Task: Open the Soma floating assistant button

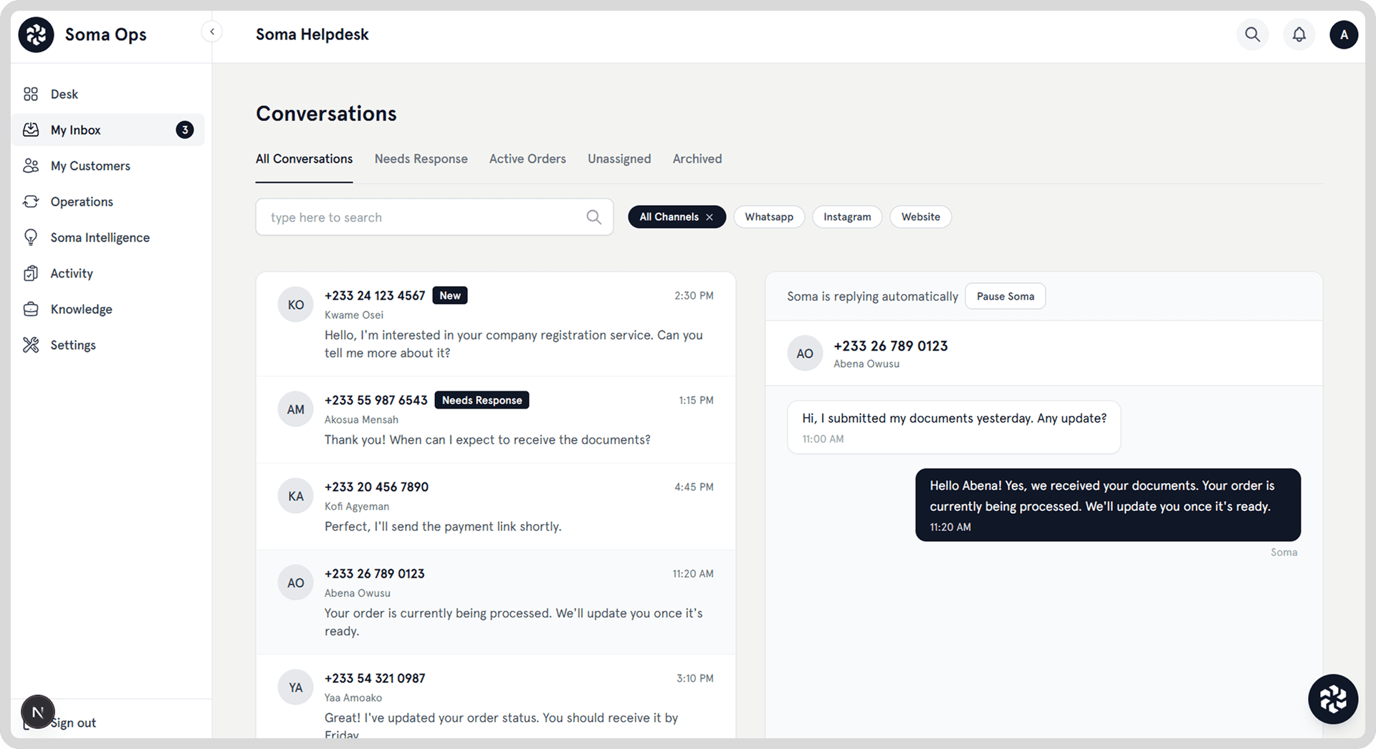Action: (1332, 699)
